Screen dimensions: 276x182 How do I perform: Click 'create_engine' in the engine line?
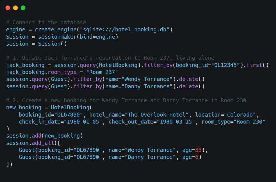(56, 30)
